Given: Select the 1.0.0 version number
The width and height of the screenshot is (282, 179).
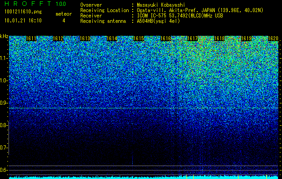Looking at the screenshot, I should tap(61, 4).
